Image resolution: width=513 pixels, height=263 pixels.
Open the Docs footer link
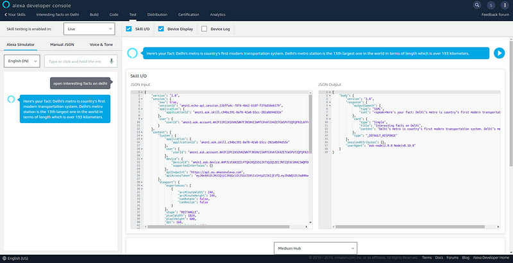pos(439,258)
